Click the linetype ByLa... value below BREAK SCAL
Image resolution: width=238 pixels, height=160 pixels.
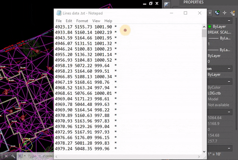(219, 38)
